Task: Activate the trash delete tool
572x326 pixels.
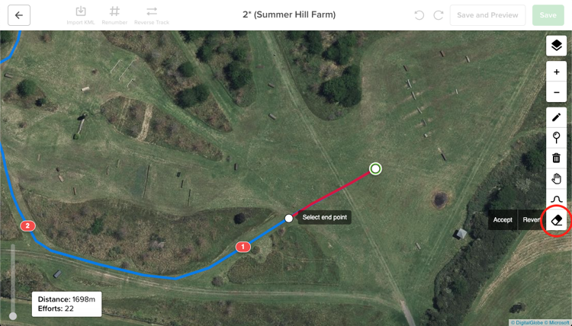Action: click(556, 158)
